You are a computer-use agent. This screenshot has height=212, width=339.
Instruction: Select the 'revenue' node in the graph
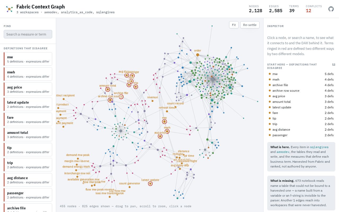153,101
